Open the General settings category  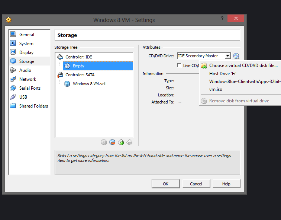pyautogui.click(x=30, y=35)
